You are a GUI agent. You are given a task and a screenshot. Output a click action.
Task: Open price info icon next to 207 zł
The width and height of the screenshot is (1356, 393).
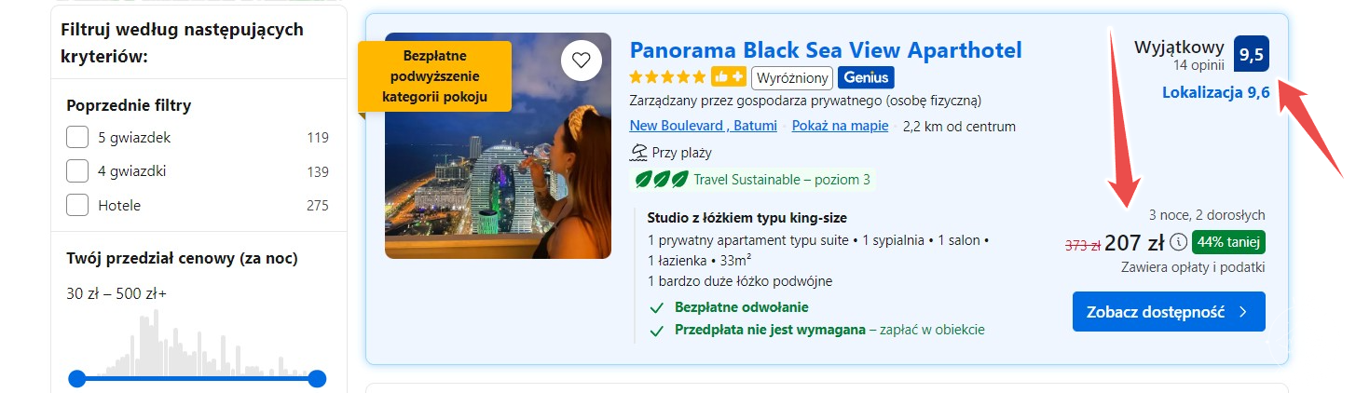point(1178,242)
